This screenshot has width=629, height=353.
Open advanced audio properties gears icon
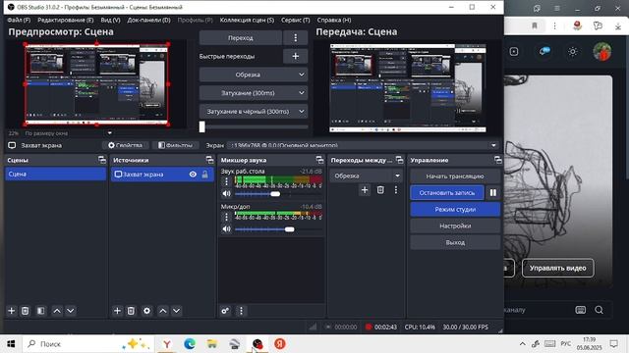[x=225, y=311]
